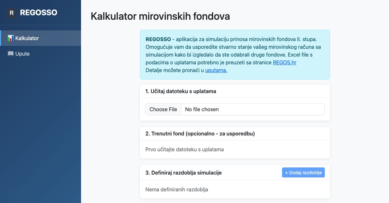Open the Upute sidebar menu item
Image resolution: width=389 pixels, height=203 pixels.
[41, 54]
